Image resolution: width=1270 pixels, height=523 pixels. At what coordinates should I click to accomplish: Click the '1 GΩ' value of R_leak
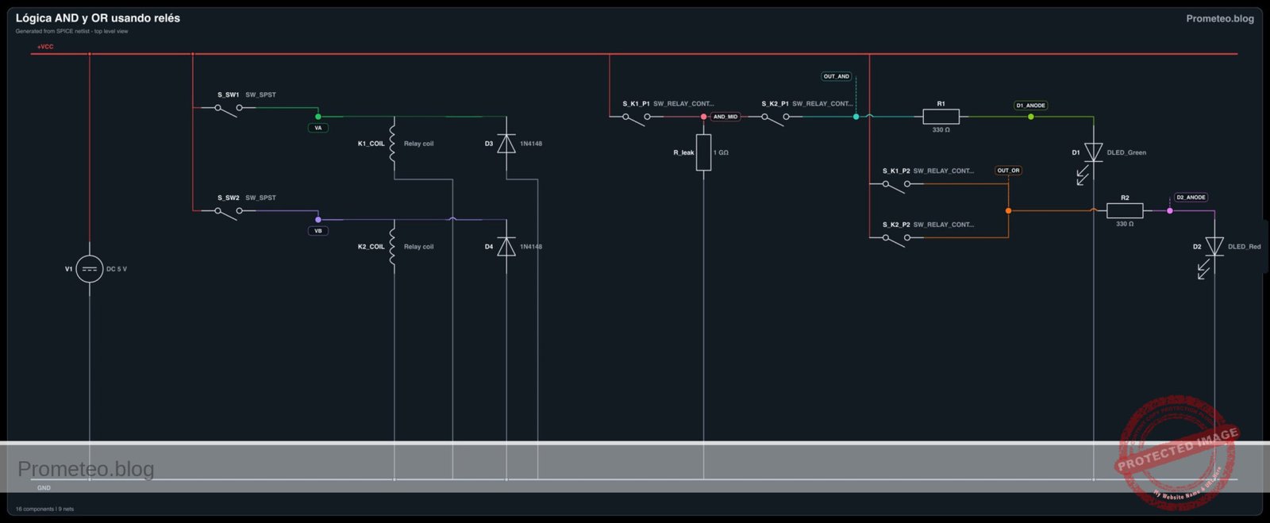(721, 152)
